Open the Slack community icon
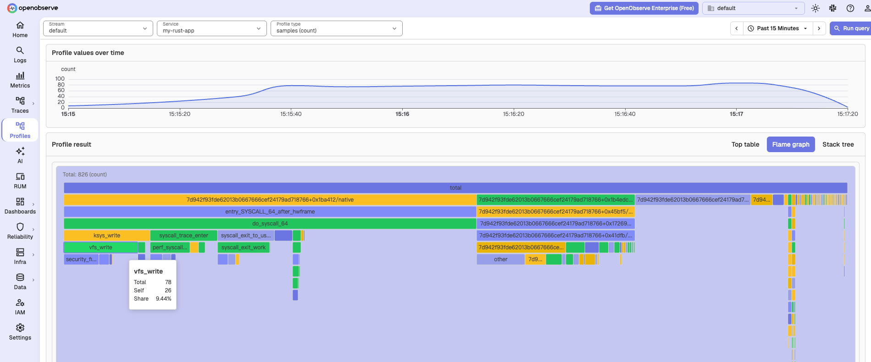Image resolution: width=871 pixels, height=362 pixels. pos(832,8)
